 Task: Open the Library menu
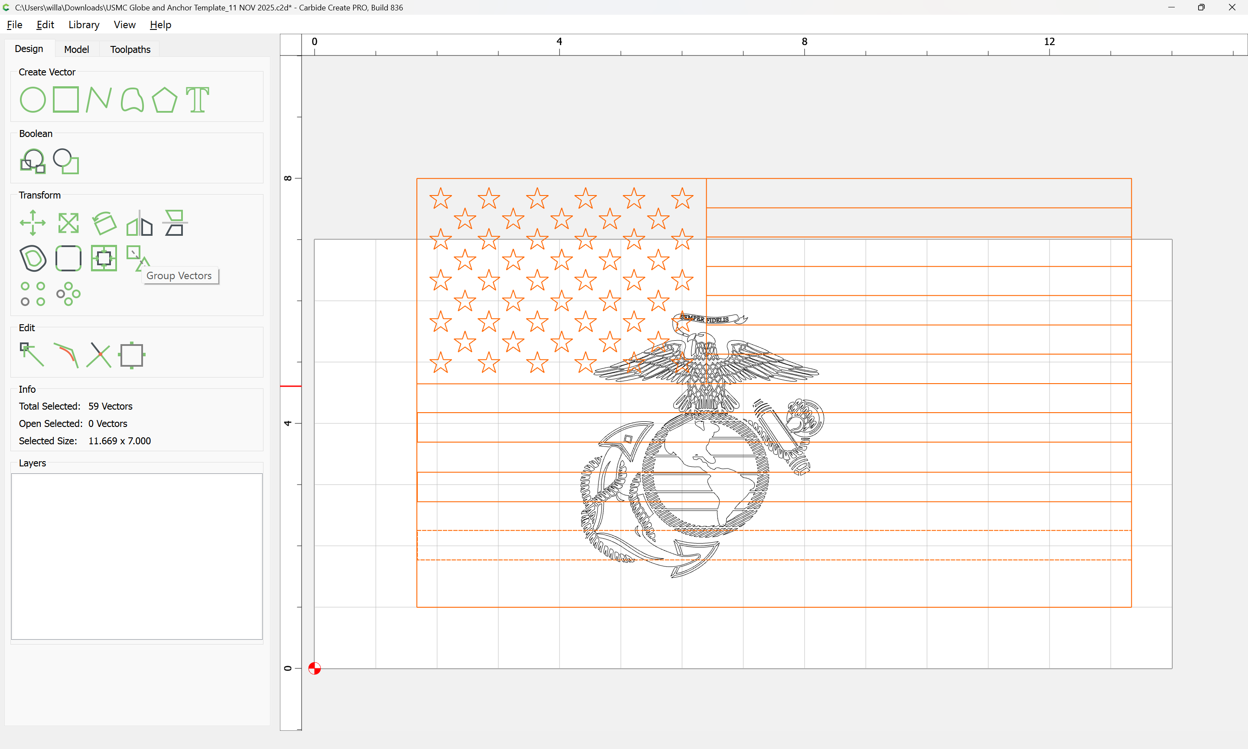84,25
